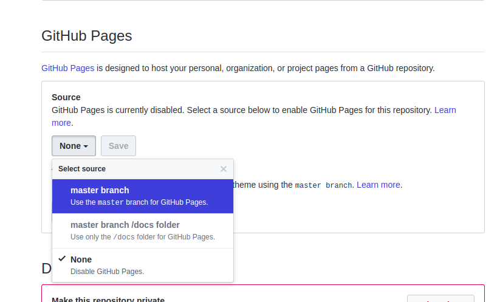Follow Learn more link beside theme text

378,185
